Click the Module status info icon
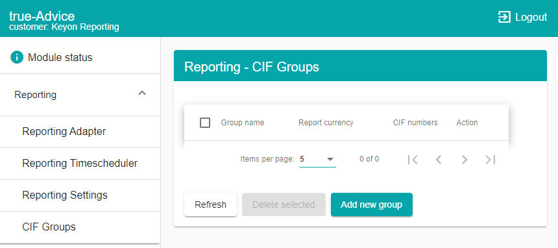 click(x=17, y=57)
